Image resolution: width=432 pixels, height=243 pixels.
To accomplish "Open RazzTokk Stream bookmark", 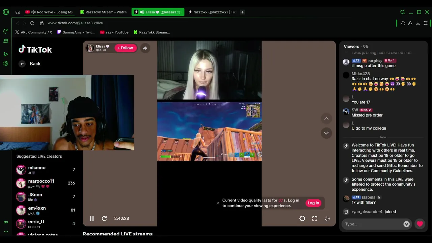I will 152,32.
